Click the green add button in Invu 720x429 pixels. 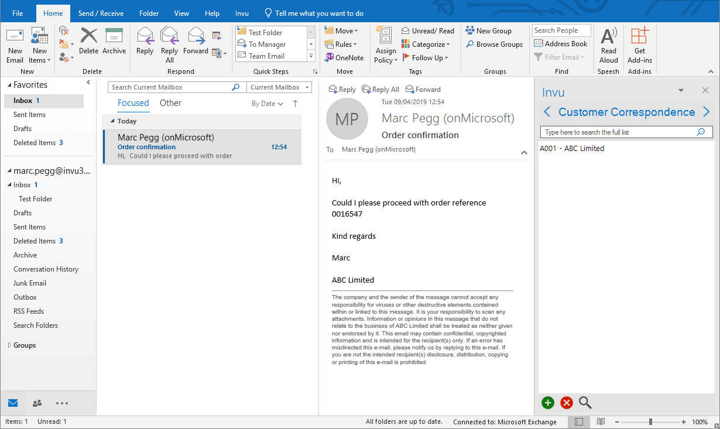pyautogui.click(x=548, y=403)
